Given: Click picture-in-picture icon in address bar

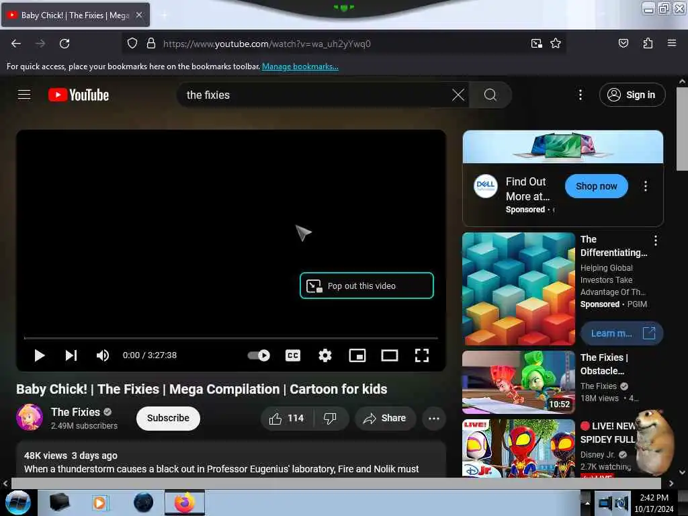Looking at the screenshot, I should (x=536, y=44).
